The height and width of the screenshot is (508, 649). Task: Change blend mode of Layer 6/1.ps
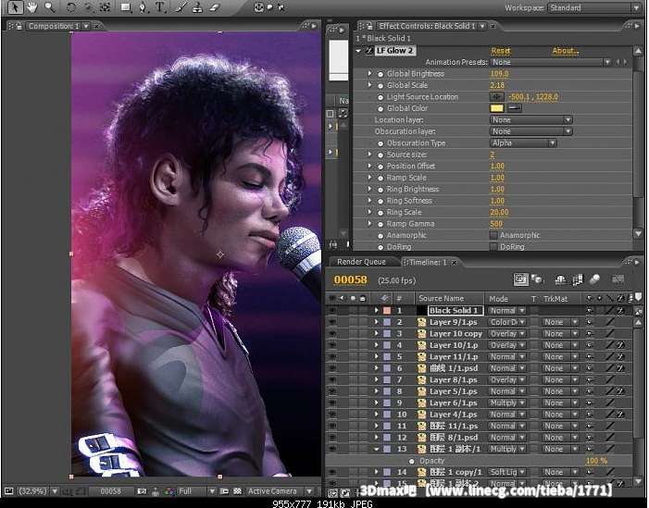[x=507, y=403]
